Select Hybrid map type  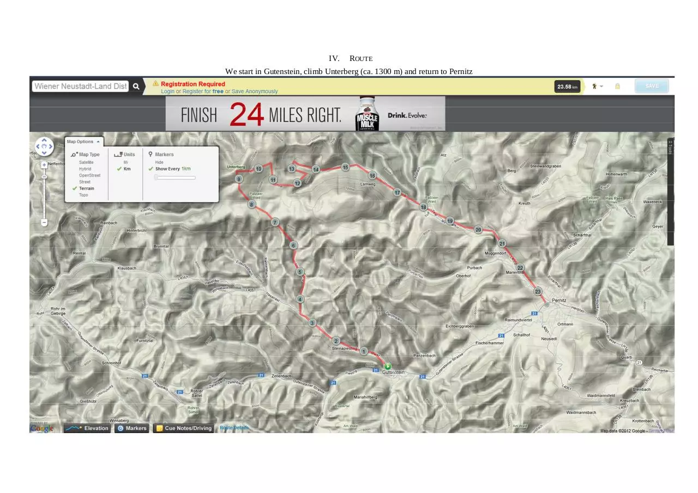(x=85, y=169)
